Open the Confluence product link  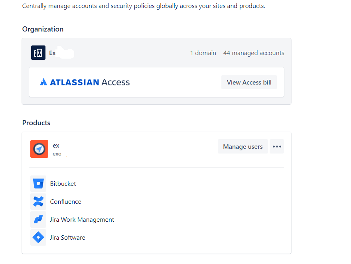[x=65, y=201]
